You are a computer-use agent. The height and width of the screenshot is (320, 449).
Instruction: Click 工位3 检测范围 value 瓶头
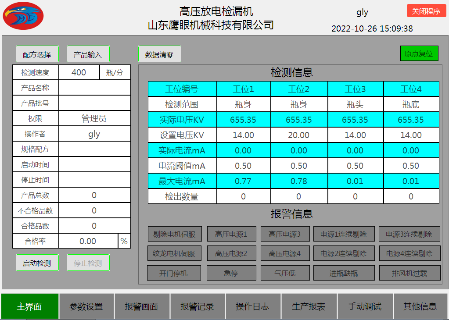click(x=356, y=104)
